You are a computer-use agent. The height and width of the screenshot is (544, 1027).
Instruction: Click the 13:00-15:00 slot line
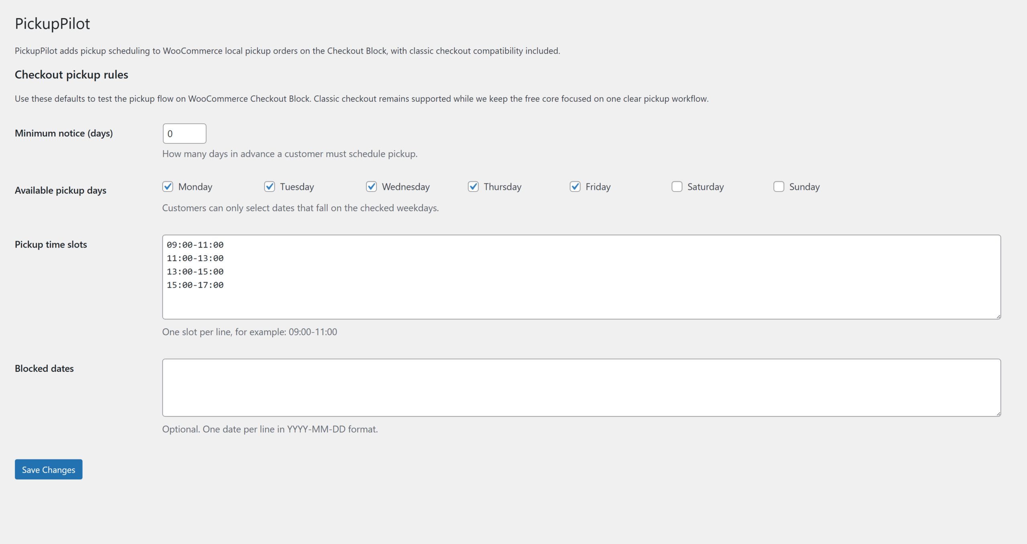coord(195,272)
